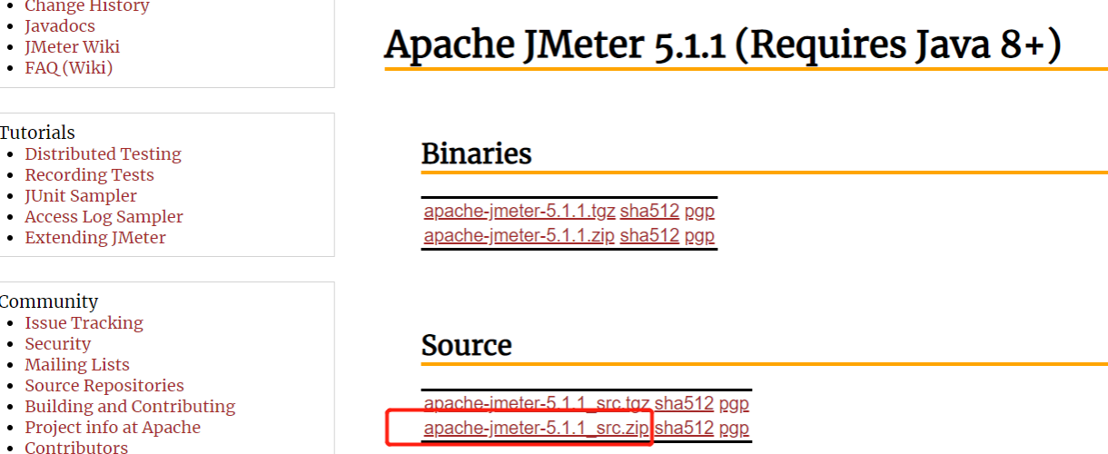Image resolution: width=1108 pixels, height=454 pixels.
Task: Open the Javadocs link
Action: (x=60, y=26)
